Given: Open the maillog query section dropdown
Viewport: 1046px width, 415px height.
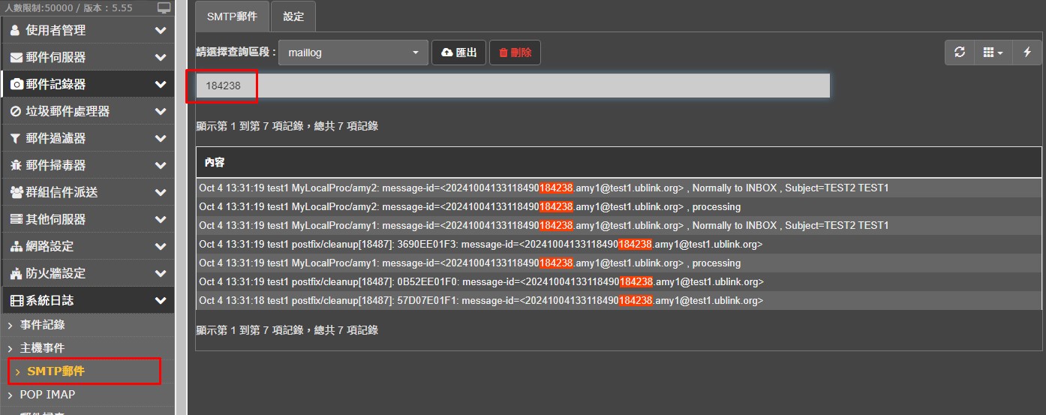Looking at the screenshot, I should pyautogui.click(x=353, y=53).
